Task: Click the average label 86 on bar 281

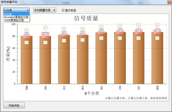Action: tap(101, 31)
